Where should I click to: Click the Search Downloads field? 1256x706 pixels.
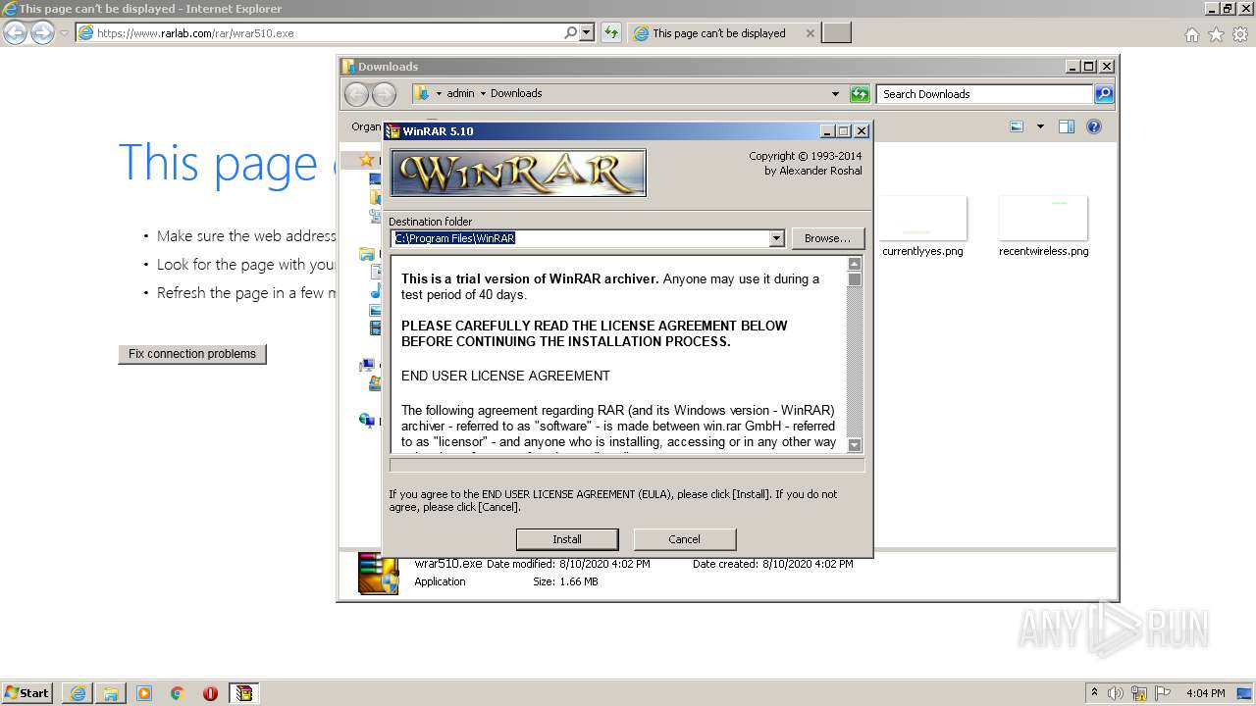(984, 94)
